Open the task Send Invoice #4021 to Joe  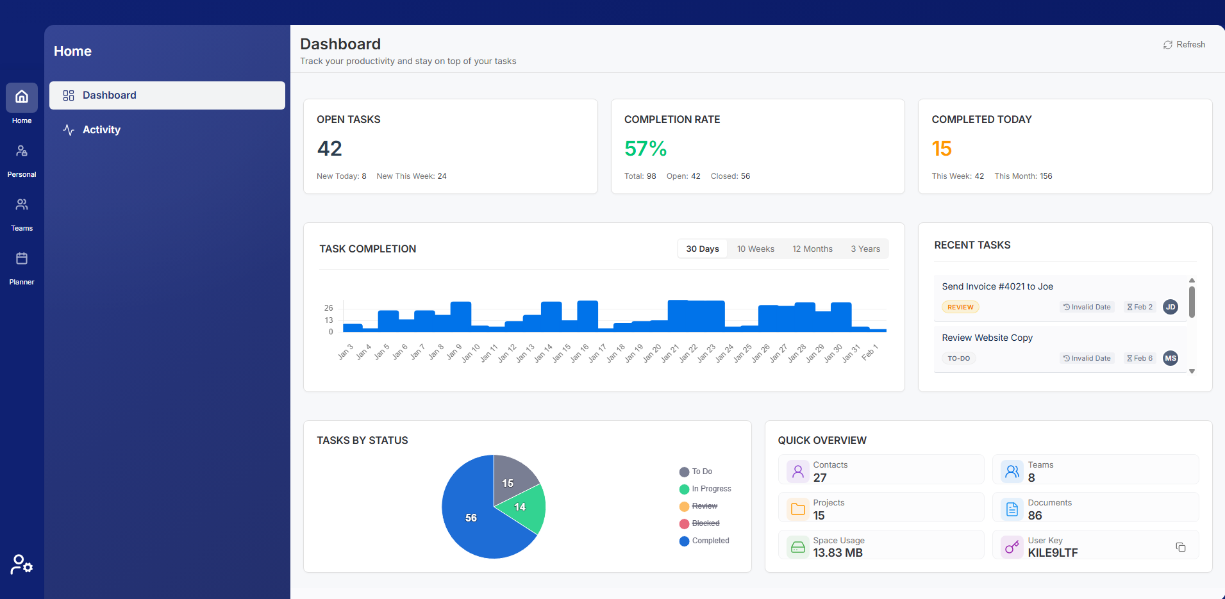[x=997, y=286]
